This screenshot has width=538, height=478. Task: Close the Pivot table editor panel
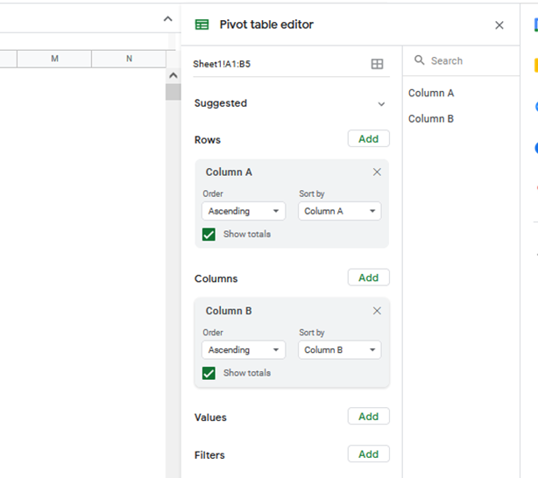[x=499, y=25]
